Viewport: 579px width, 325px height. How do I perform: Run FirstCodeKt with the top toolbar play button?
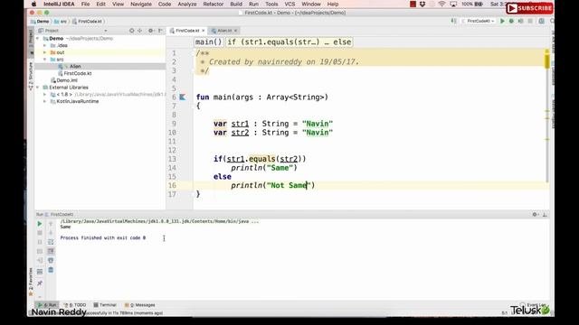tap(502, 22)
